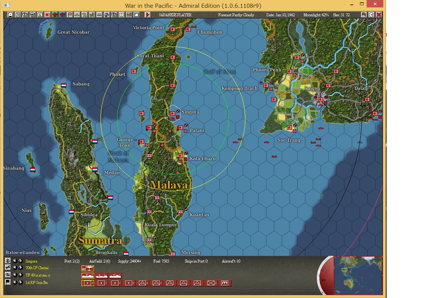Open the 1st RF Gun Bn link
Viewport: 427px width, 298px height.
tap(36, 282)
